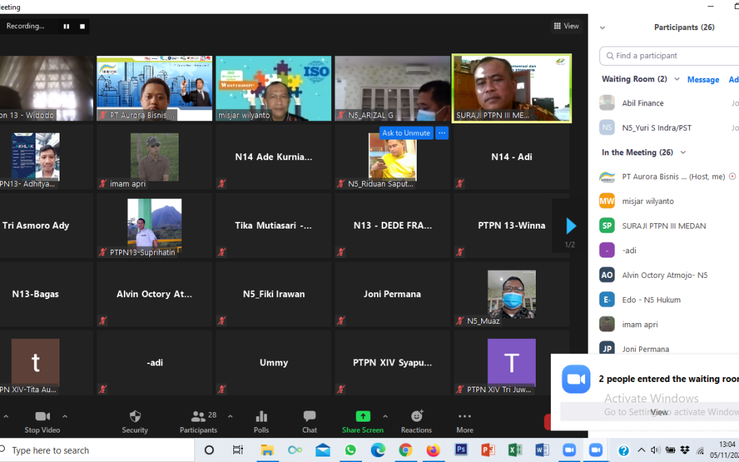The width and height of the screenshot is (739, 462).
Task: Click the More options ellipsis
Action: [x=465, y=417]
